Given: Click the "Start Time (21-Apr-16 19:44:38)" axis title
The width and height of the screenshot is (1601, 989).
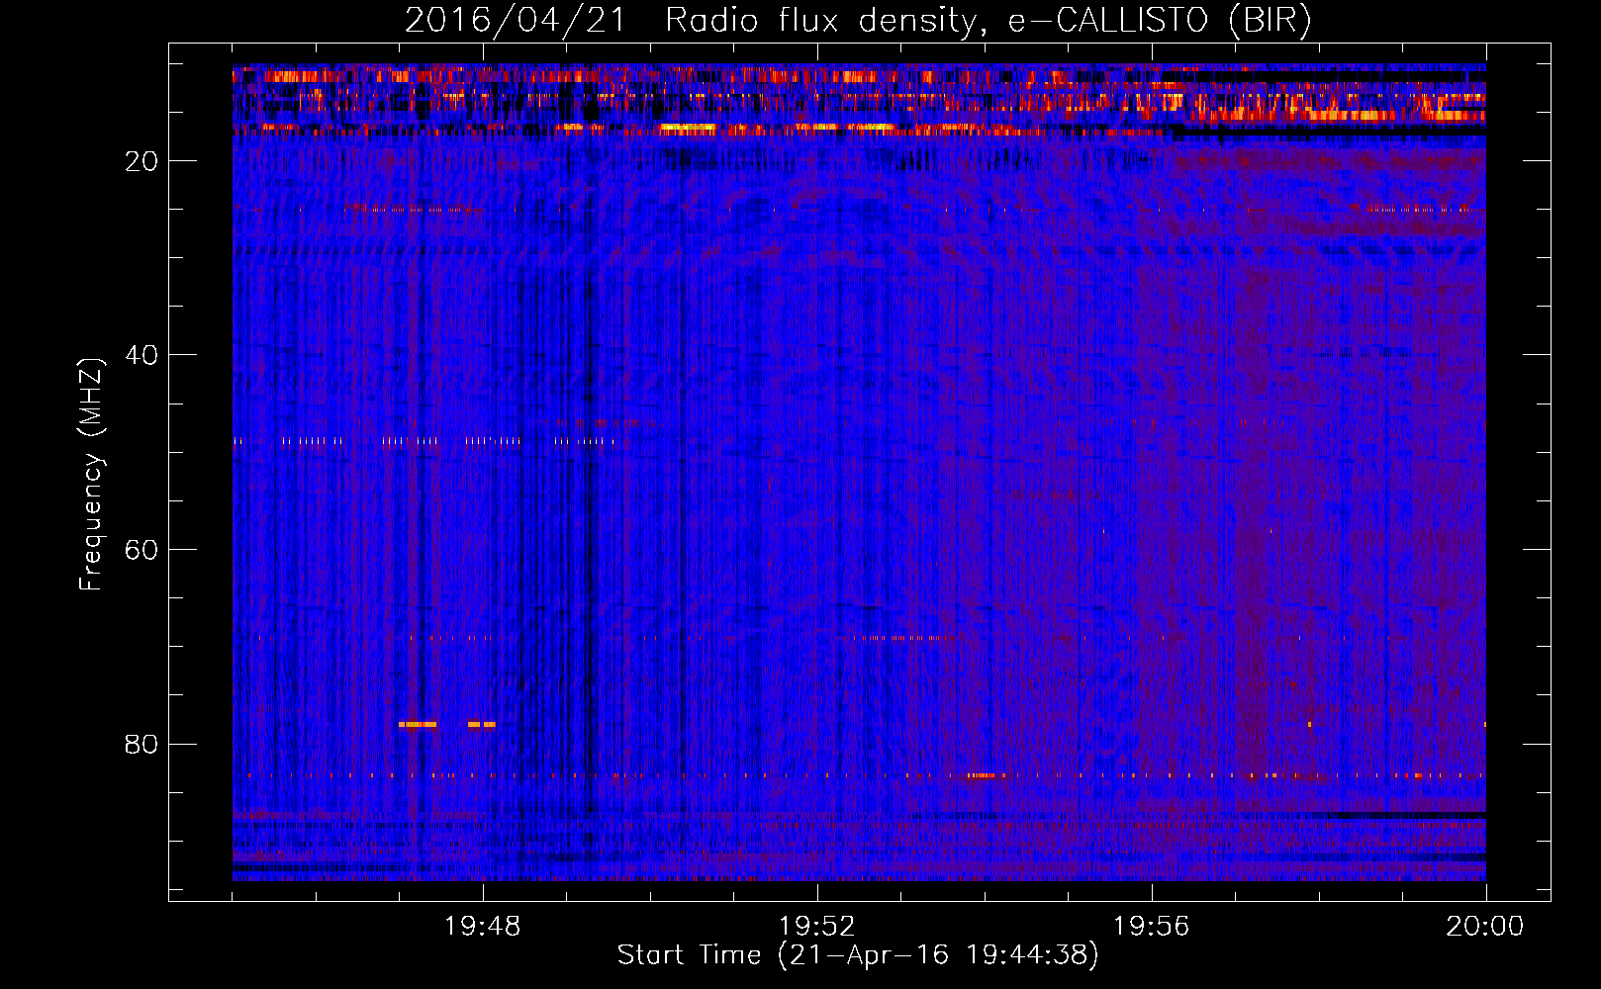Looking at the screenshot, I should 858,955.
